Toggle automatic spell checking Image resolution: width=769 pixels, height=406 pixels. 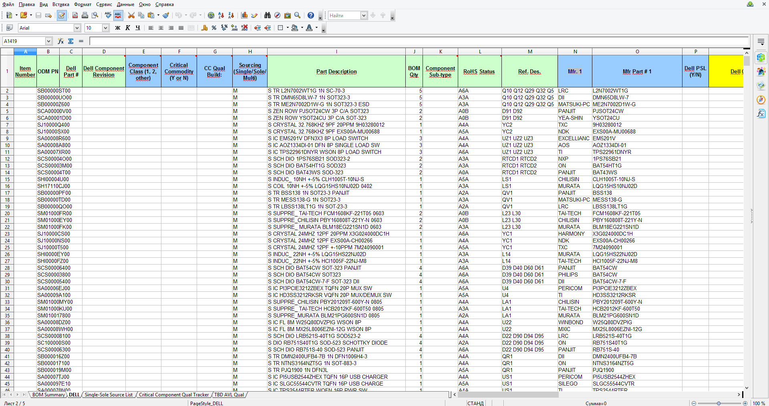pyautogui.click(x=118, y=15)
